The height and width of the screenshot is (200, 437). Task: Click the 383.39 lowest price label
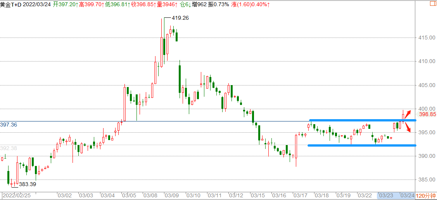click(x=27, y=184)
